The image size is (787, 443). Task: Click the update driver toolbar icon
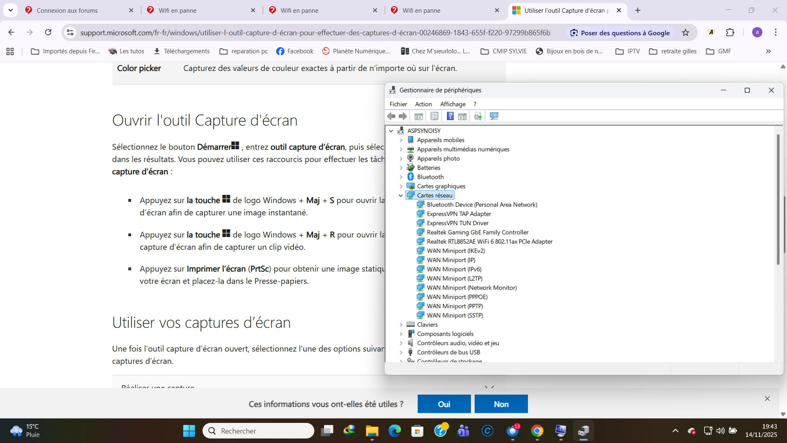pyautogui.click(x=478, y=116)
